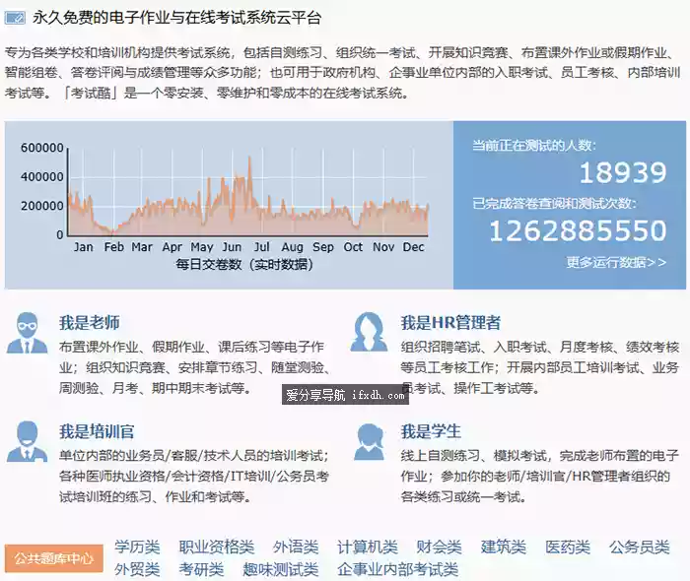Click the page title 永久免费的电子作业与在线考试系统云平台
690x581 pixels.
176,18
